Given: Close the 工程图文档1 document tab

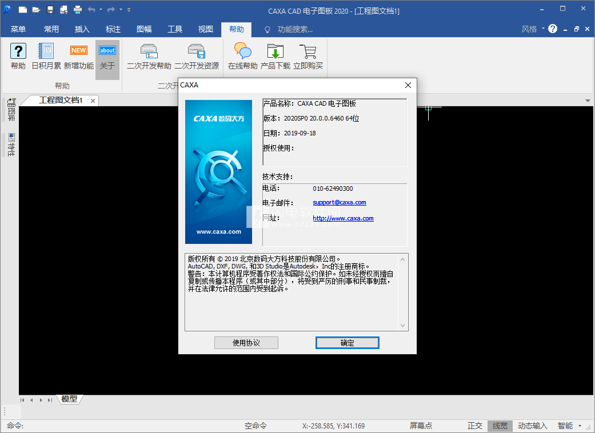Looking at the screenshot, I should click(x=93, y=101).
